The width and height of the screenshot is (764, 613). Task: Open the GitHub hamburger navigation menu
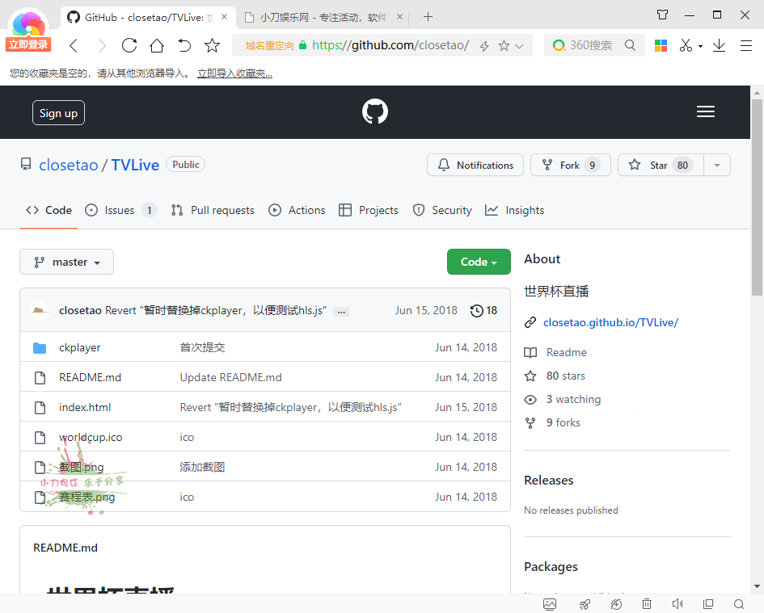pyautogui.click(x=705, y=112)
